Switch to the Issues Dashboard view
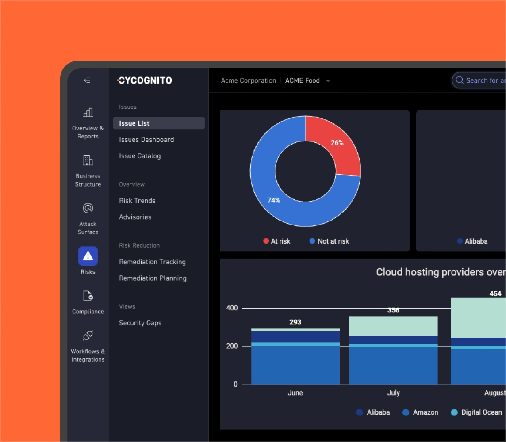The image size is (506, 442). pos(146,139)
